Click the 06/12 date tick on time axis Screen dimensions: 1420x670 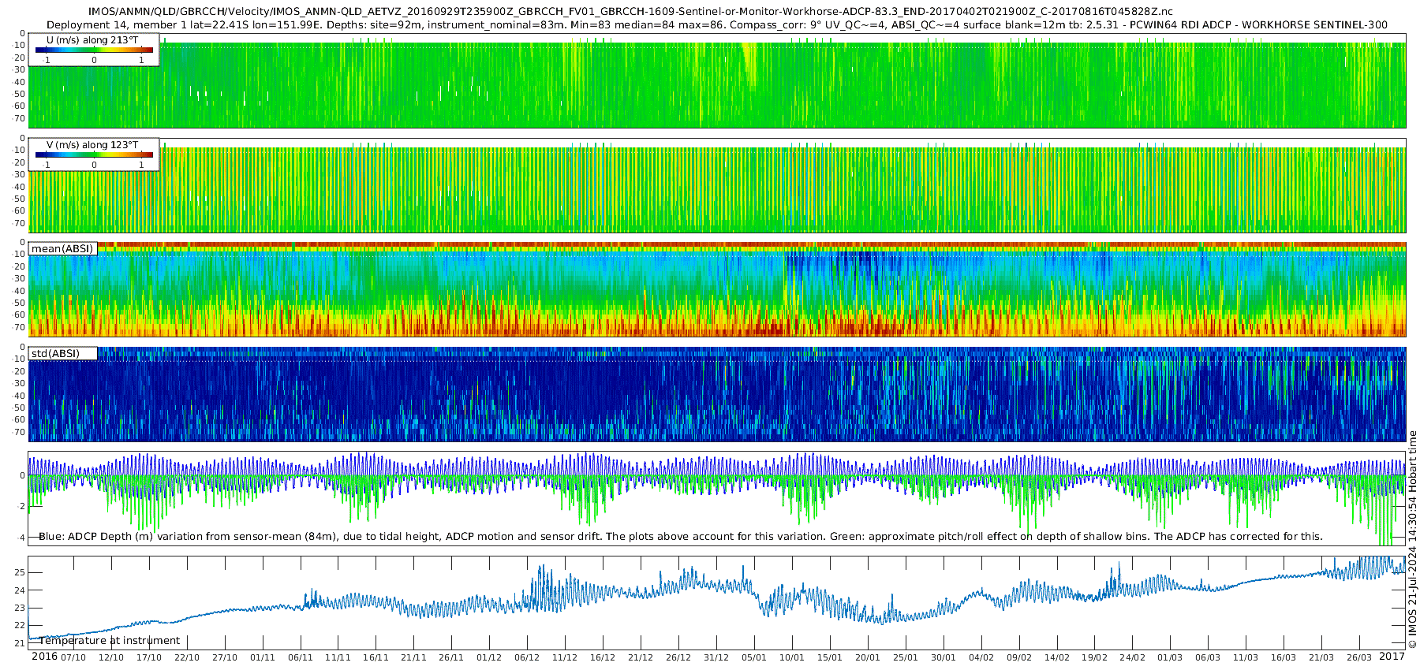point(527,657)
